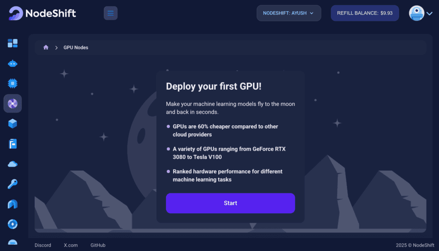
Task: Click the Refill Balance $9.93 button
Action: tap(365, 13)
